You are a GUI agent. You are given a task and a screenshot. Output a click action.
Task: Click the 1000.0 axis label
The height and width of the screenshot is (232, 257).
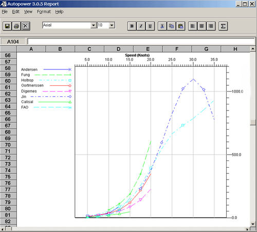click(x=237, y=92)
